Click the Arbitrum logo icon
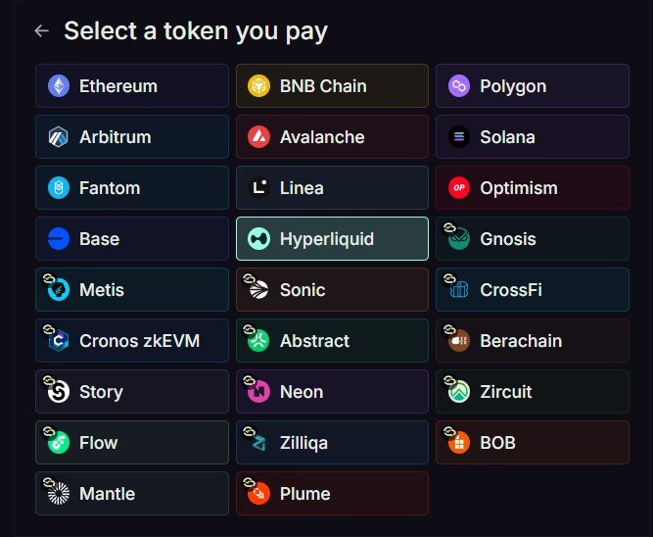 (x=59, y=137)
